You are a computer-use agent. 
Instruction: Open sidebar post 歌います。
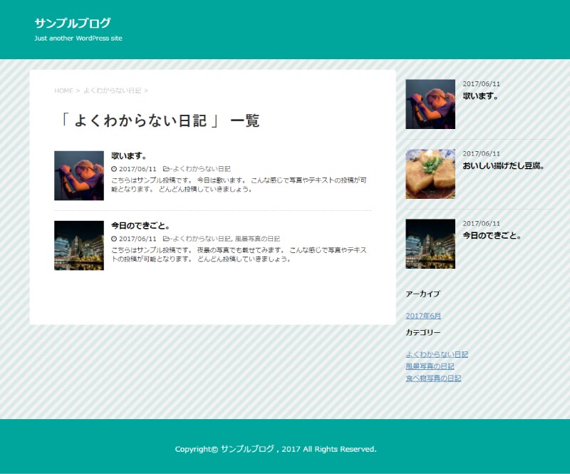480,96
